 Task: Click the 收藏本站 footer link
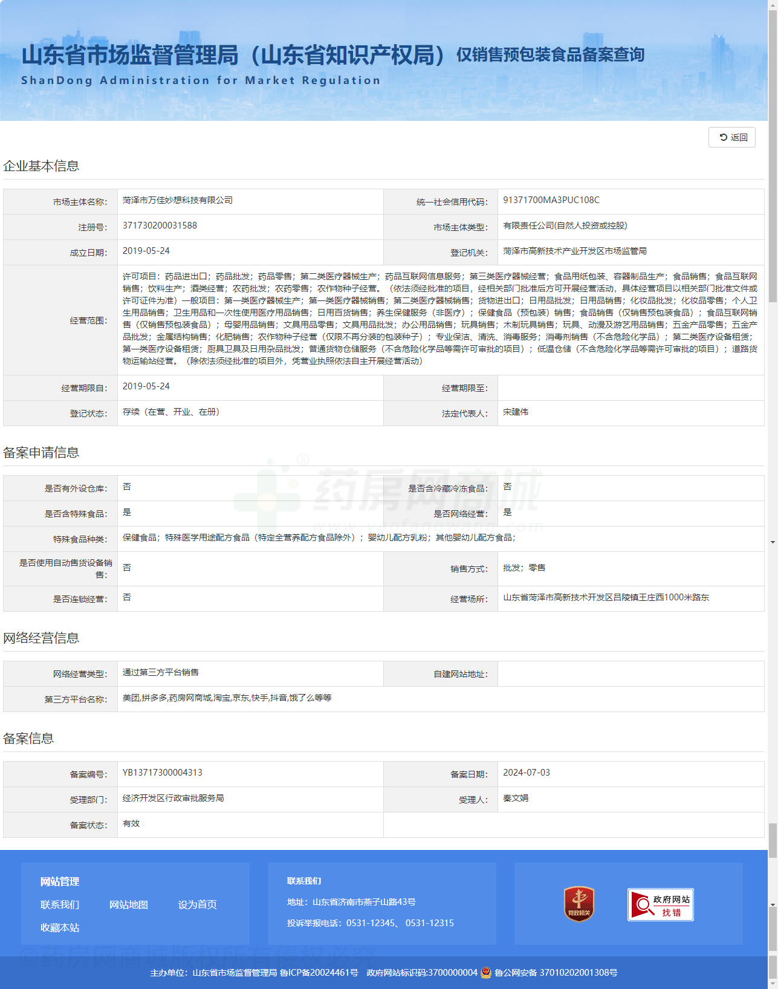[59, 927]
